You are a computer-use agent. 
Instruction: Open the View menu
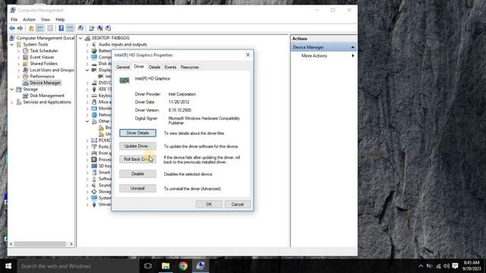click(x=46, y=20)
